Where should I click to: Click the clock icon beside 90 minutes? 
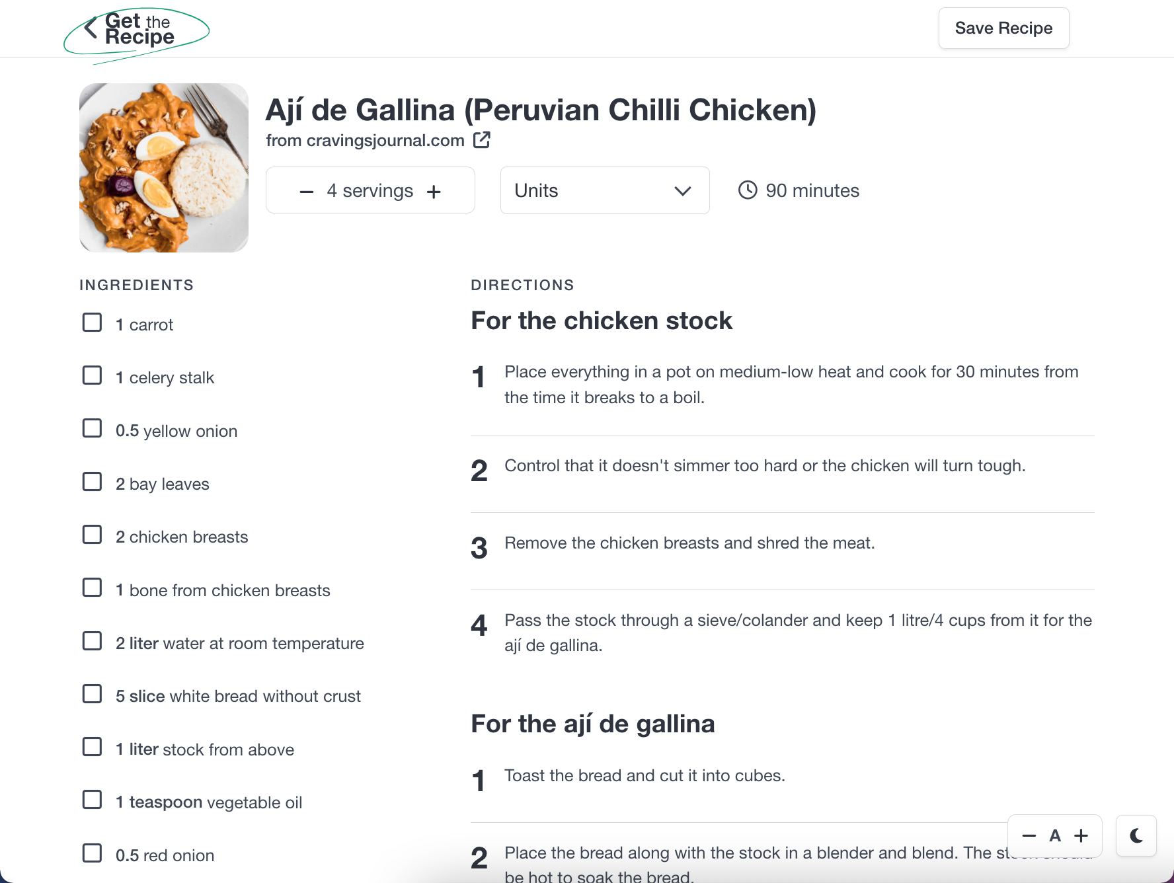(748, 190)
